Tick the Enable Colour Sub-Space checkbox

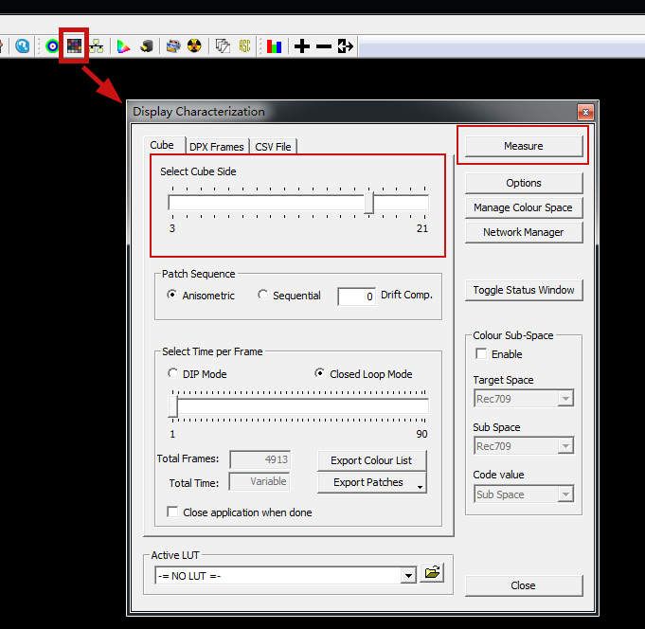point(481,353)
